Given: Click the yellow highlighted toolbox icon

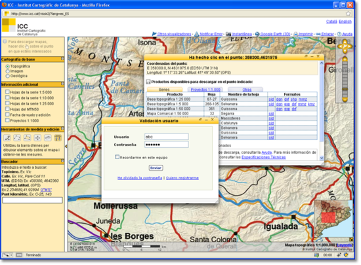Looking at the screenshot, I should (x=58, y=137).
